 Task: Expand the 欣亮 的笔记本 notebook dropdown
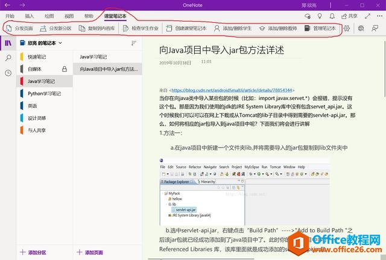click(60, 43)
